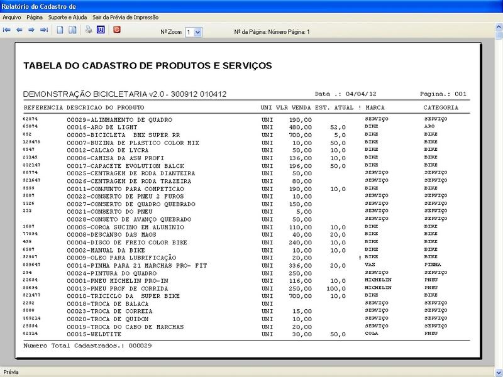
Task: Click 00027-CONSERTO DE QUADRO QUEBRADO
Action: 131,204
